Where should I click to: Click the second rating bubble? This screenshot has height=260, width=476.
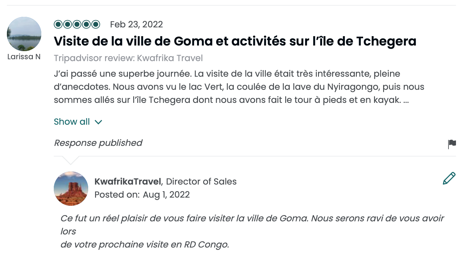[x=68, y=24]
